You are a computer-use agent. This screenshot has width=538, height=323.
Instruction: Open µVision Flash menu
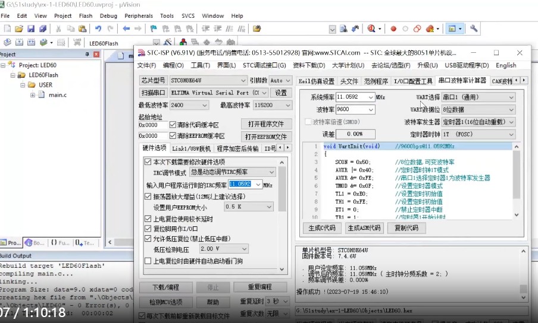click(x=86, y=16)
